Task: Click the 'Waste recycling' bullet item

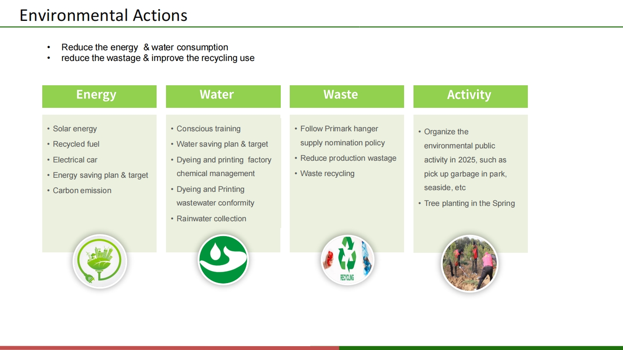Action: (327, 174)
